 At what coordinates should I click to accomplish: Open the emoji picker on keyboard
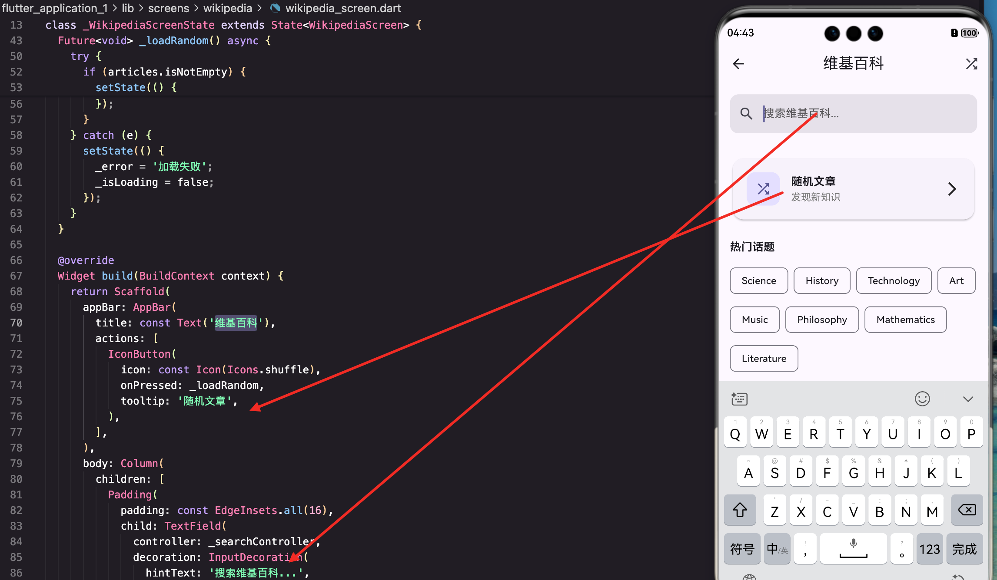click(x=922, y=399)
